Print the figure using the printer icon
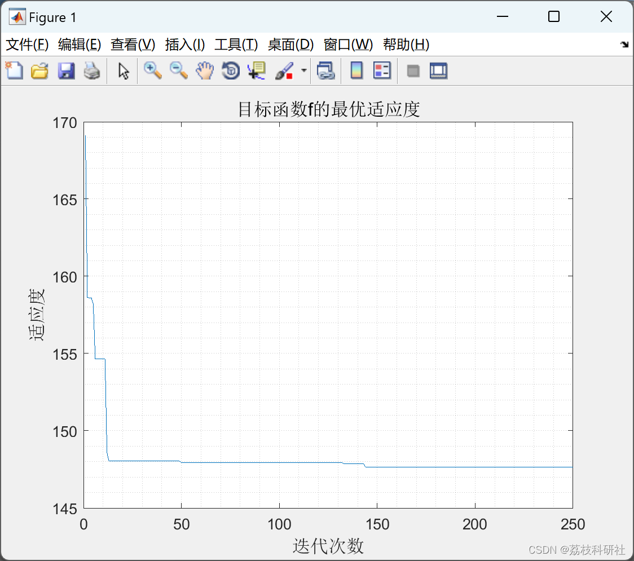 92,70
